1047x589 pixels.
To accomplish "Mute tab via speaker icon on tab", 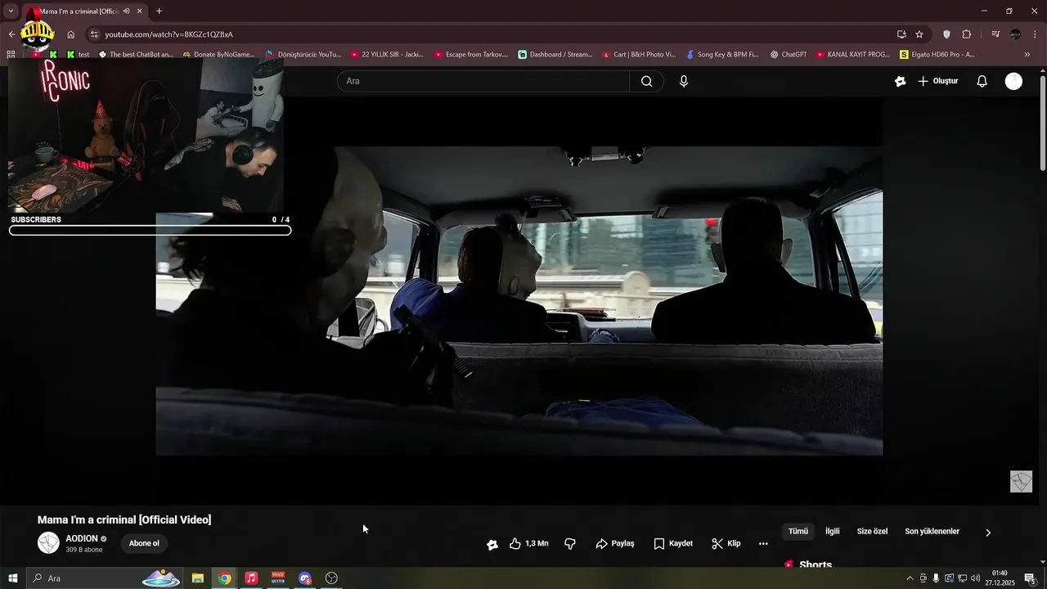I will (127, 11).
